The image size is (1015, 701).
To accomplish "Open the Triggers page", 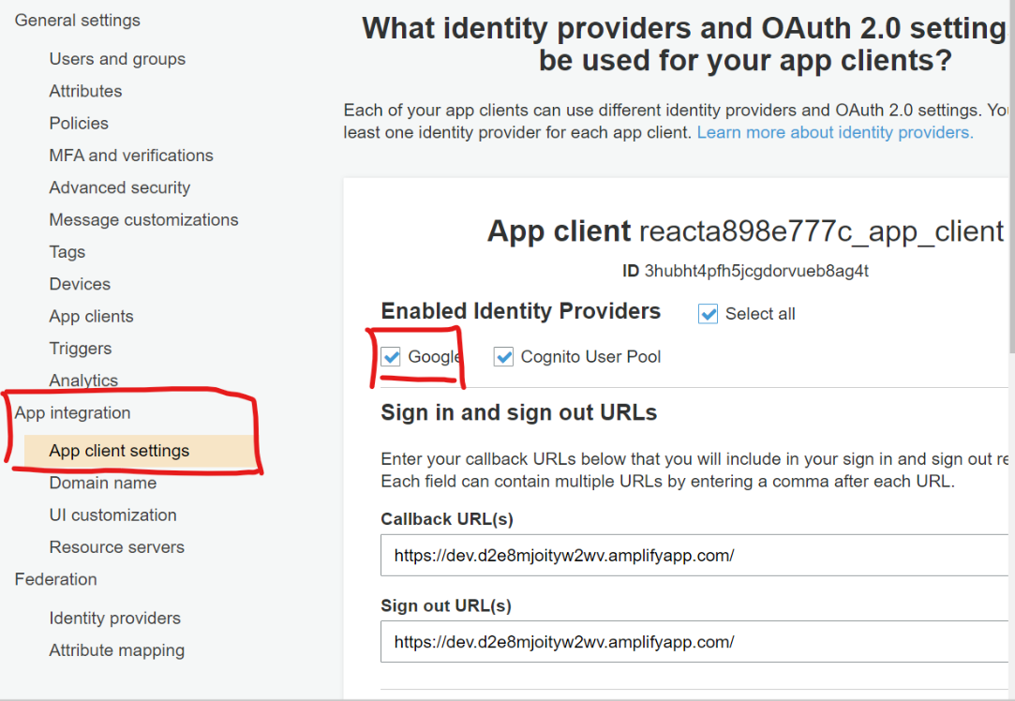I will click(x=81, y=349).
